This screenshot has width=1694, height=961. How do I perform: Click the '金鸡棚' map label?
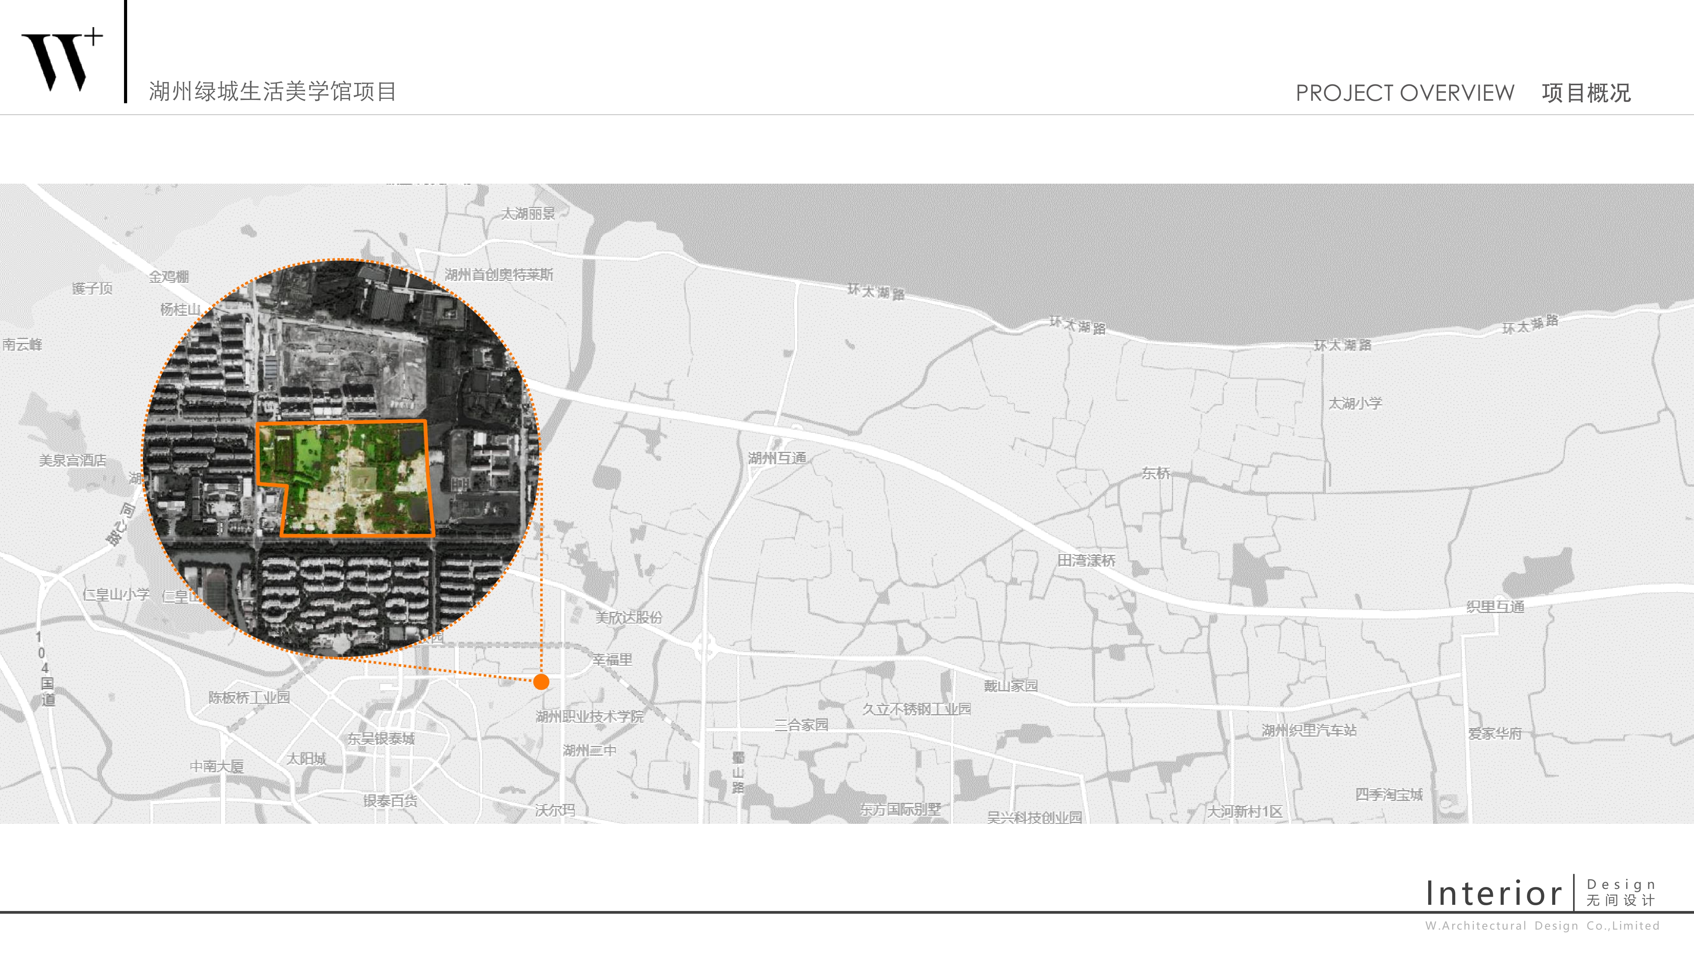pos(169,277)
